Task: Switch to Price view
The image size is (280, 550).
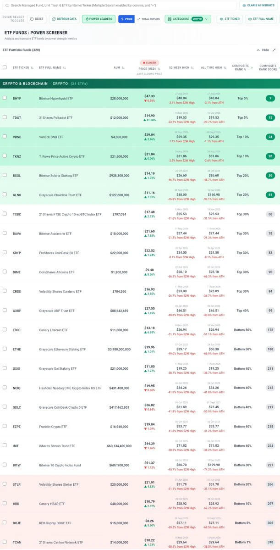Action: [126, 19]
